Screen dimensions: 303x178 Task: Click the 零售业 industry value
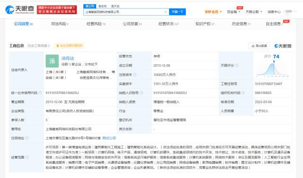click(158, 111)
